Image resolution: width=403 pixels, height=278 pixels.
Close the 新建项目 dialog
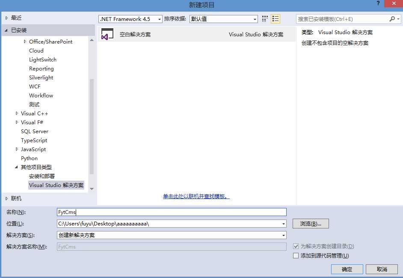click(394, 3)
